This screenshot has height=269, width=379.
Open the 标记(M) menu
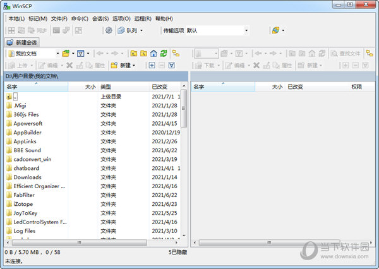coord(38,18)
